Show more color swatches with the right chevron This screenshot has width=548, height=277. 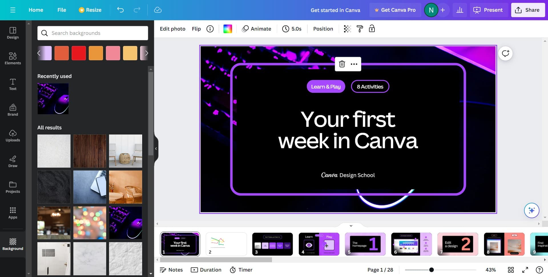click(146, 53)
